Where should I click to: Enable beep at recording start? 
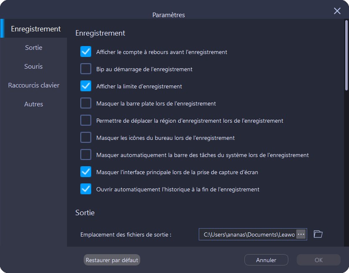pyautogui.click(x=86, y=69)
